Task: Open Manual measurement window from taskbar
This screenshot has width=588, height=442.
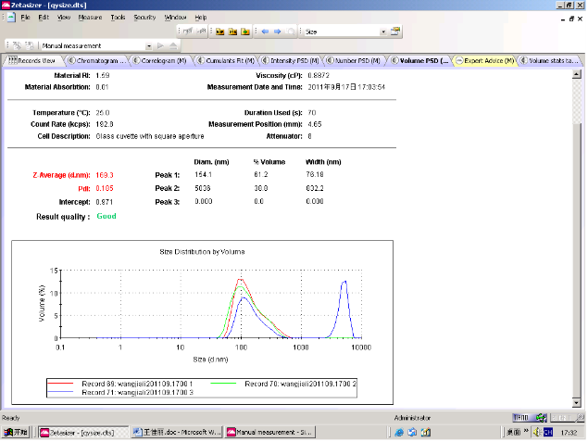Action: coord(269,433)
